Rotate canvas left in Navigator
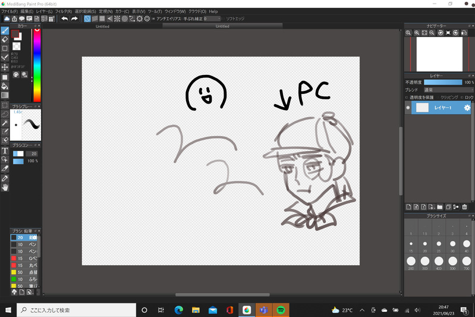The image size is (475, 317). pyautogui.click(x=441, y=33)
